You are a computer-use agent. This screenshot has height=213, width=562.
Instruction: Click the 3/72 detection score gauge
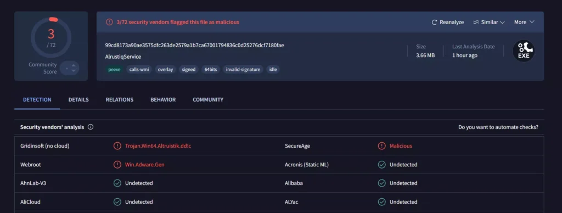[51, 37]
